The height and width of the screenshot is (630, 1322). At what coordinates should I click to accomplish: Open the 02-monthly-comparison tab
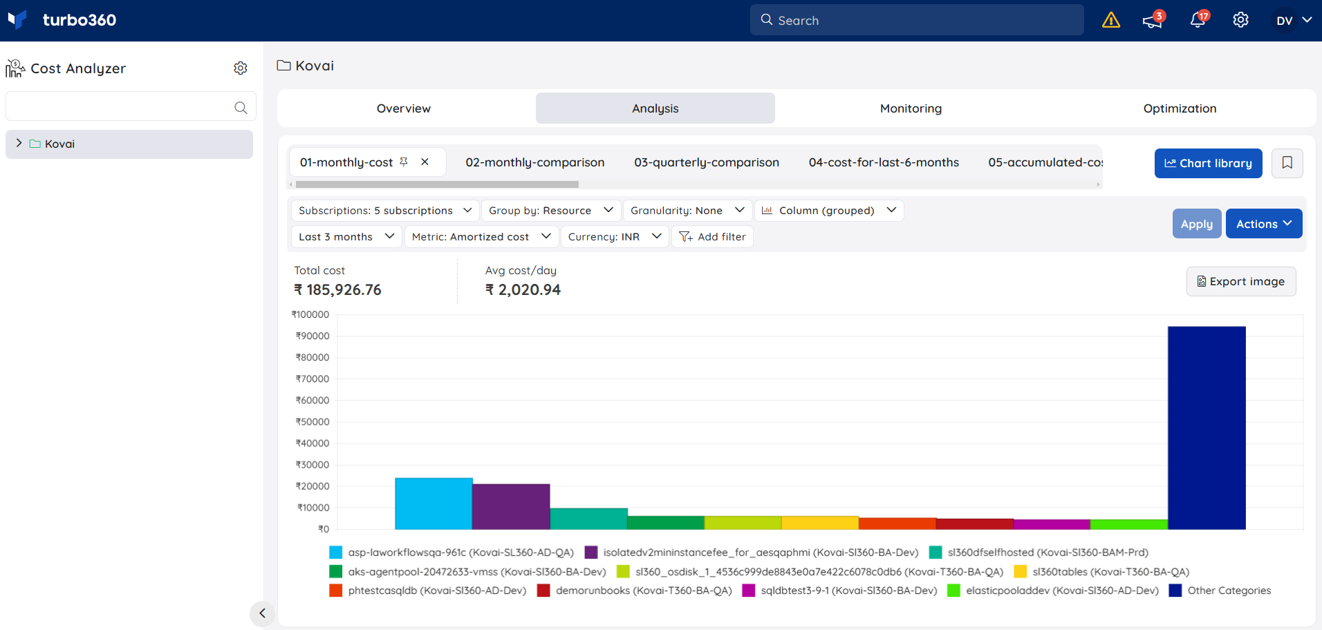pyautogui.click(x=535, y=162)
